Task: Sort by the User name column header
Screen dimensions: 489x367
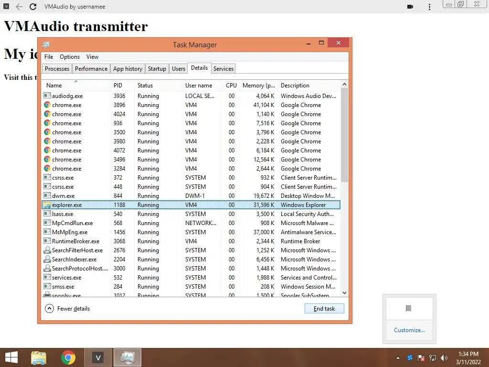Action: [202, 85]
